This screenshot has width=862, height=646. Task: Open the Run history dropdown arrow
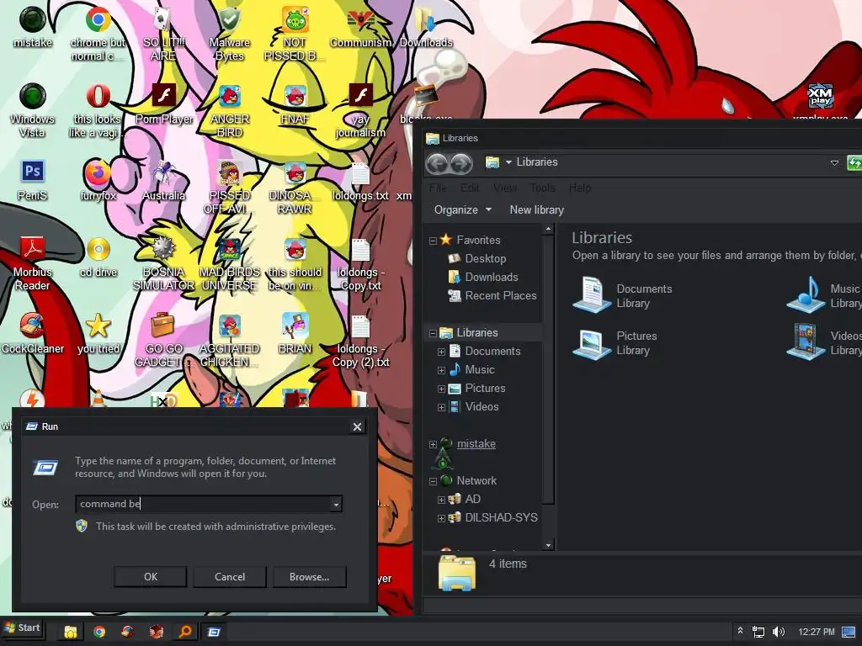coord(336,505)
